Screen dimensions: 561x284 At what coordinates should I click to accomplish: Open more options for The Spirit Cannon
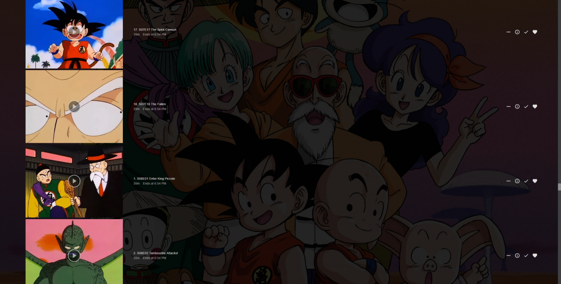[509, 32]
